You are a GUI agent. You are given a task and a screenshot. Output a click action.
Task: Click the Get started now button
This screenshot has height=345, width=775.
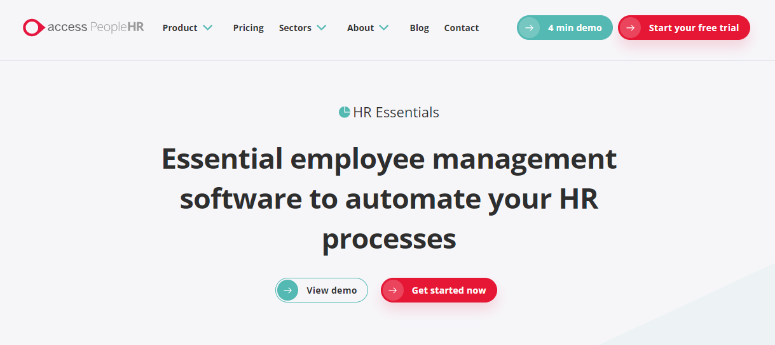click(439, 290)
